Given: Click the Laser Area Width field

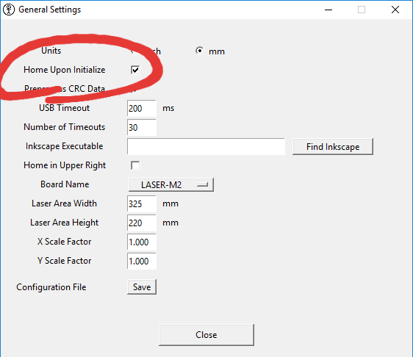Looking at the screenshot, I should tap(142, 203).
